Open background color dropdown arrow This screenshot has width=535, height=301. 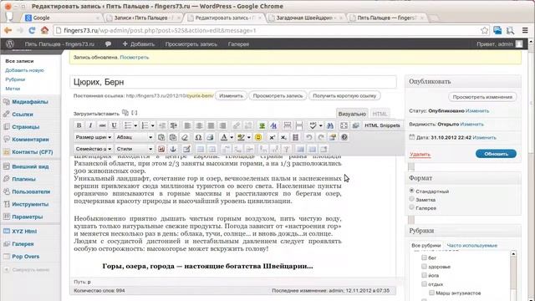pos(249,137)
